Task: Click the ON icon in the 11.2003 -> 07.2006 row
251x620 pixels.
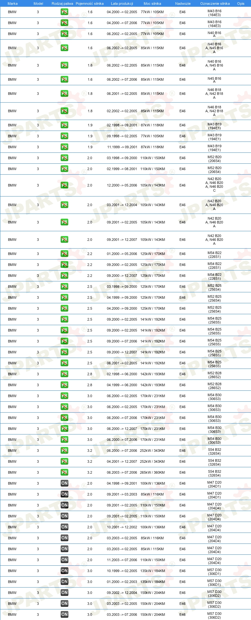Action: coord(65,560)
